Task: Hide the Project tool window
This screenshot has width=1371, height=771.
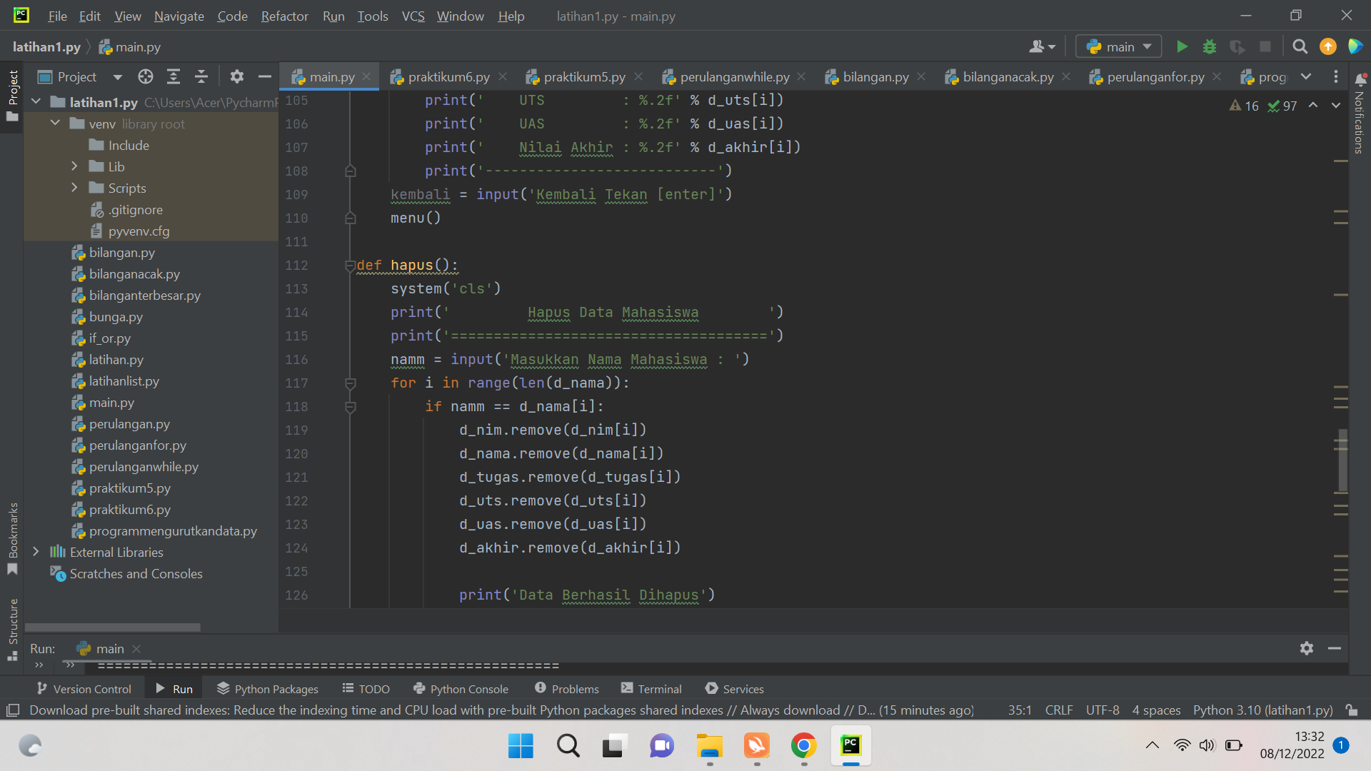Action: coord(264,77)
